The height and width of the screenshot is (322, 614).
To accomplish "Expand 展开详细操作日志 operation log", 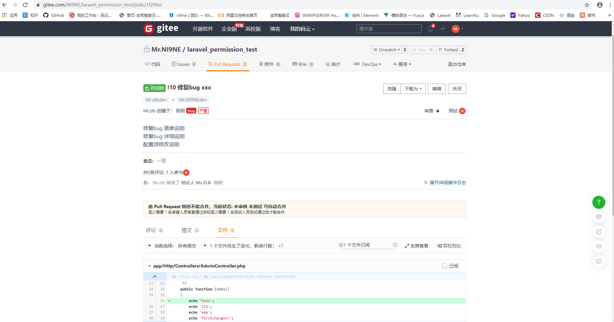I will pos(445,183).
